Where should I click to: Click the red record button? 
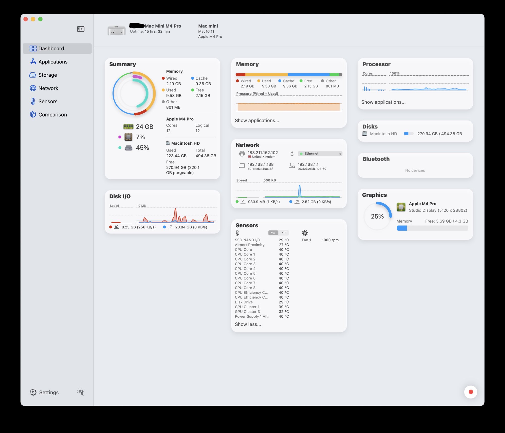[x=470, y=392]
